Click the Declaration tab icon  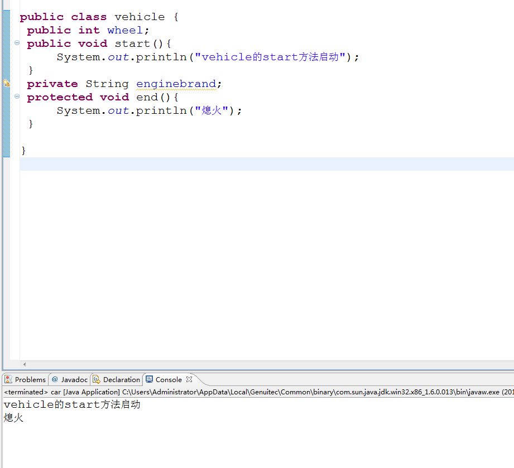pyautogui.click(x=97, y=379)
